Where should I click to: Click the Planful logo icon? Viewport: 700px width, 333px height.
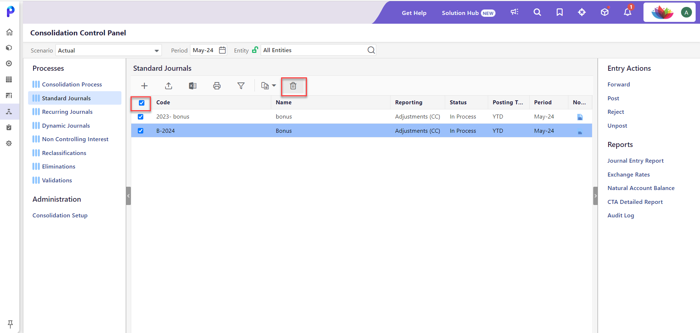[x=11, y=11]
